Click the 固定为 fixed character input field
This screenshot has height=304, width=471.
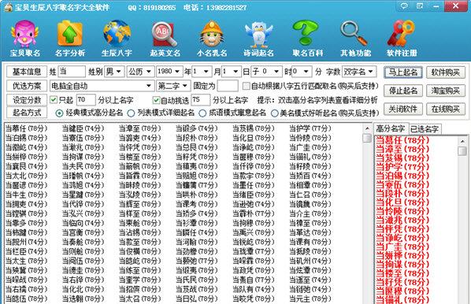(228, 86)
